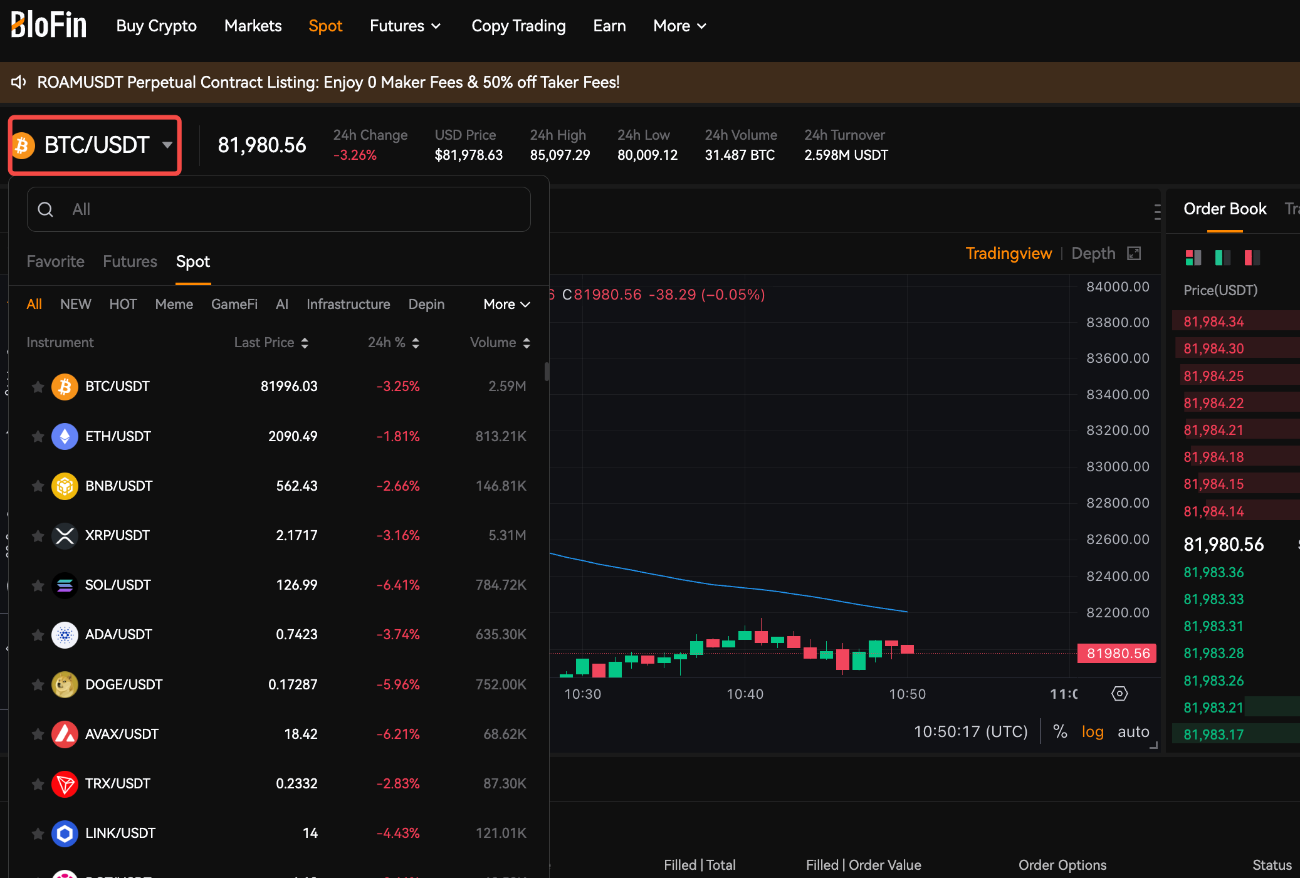Favorite ADA/USDT with its star

coord(38,635)
